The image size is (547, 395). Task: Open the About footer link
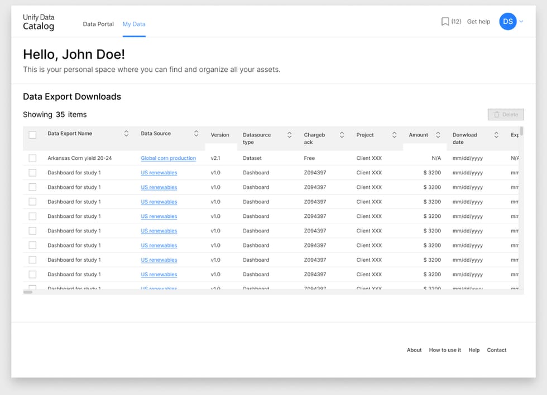[414, 350]
